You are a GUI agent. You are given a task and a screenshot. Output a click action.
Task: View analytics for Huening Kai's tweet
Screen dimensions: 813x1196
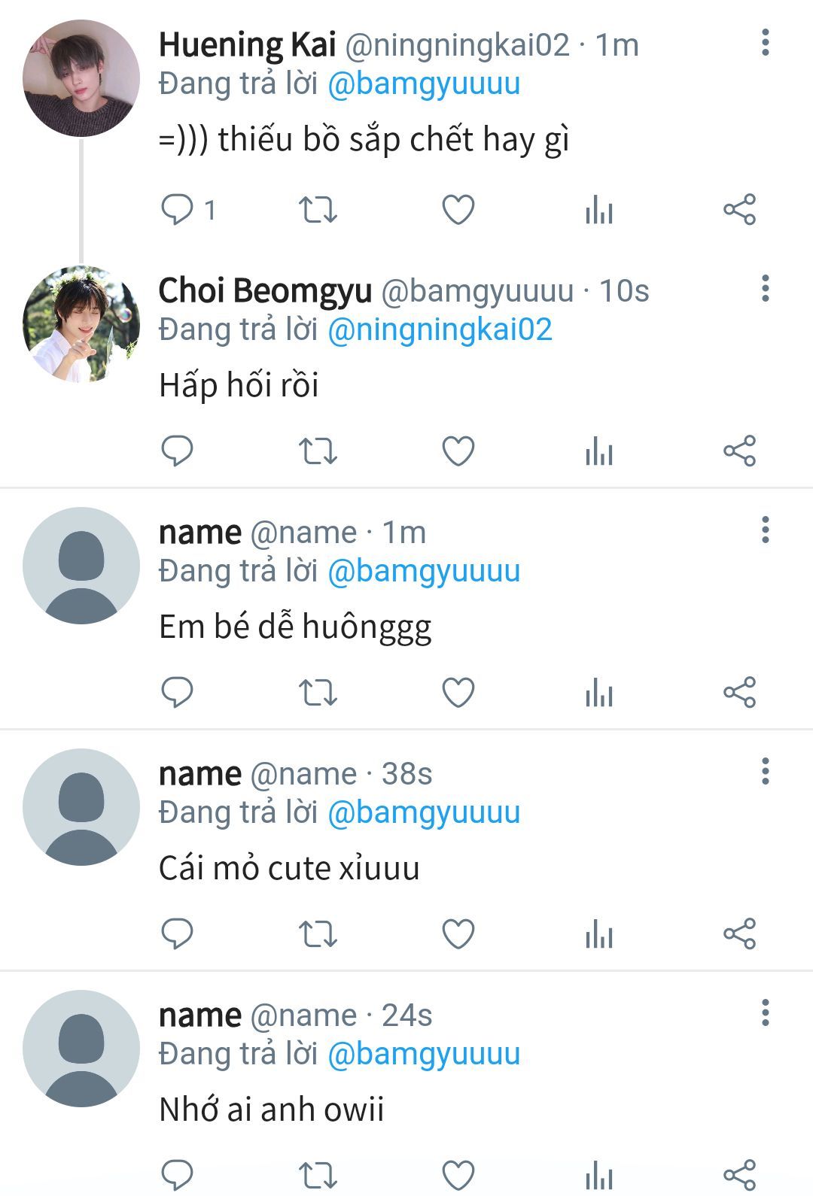click(599, 210)
